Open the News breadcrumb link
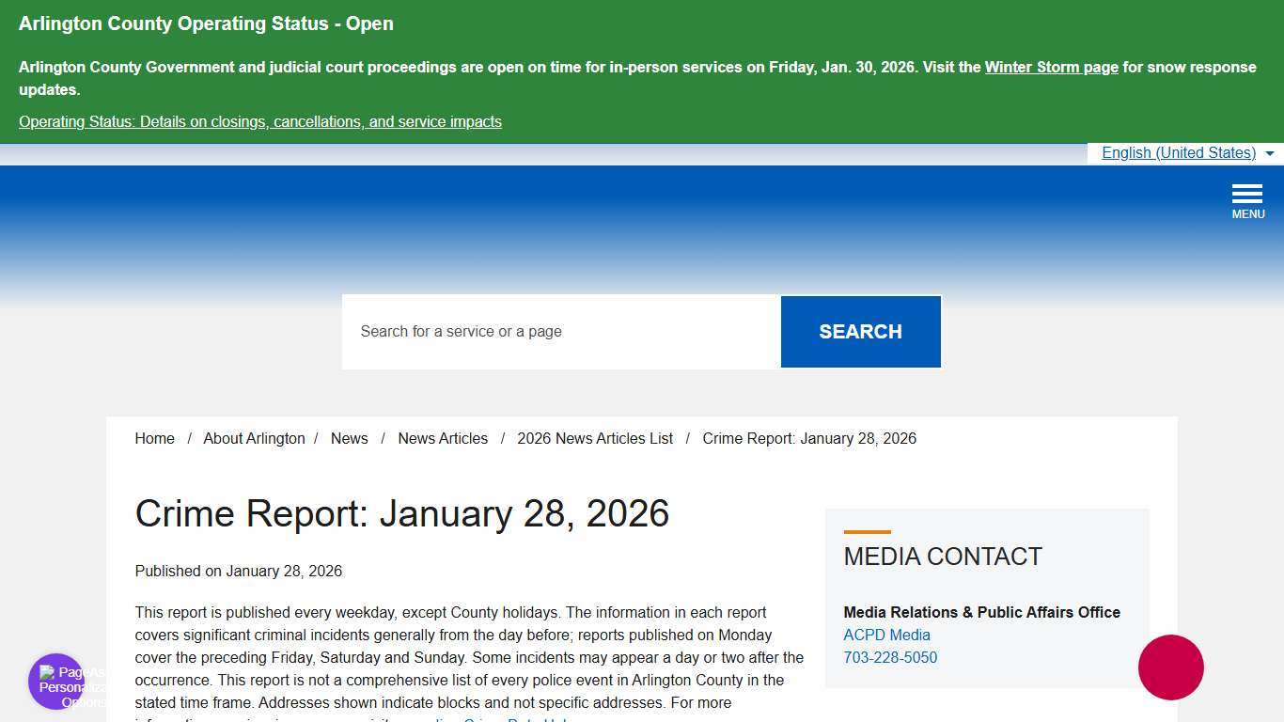The image size is (1284, 722). tap(349, 438)
